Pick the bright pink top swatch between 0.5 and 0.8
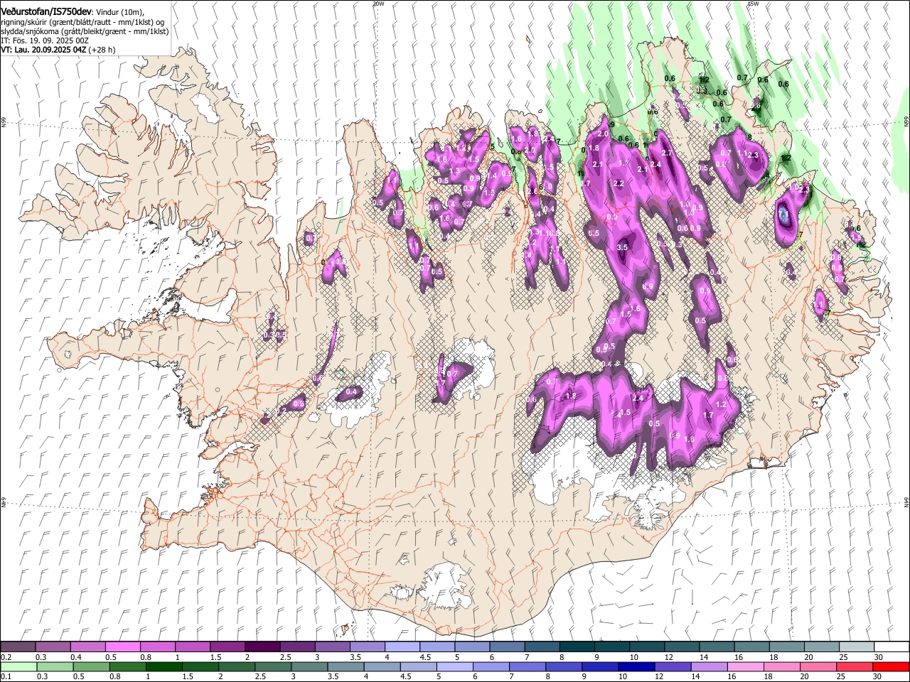Image resolution: width=910 pixels, height=682 pixels. [x=123, y=647]
